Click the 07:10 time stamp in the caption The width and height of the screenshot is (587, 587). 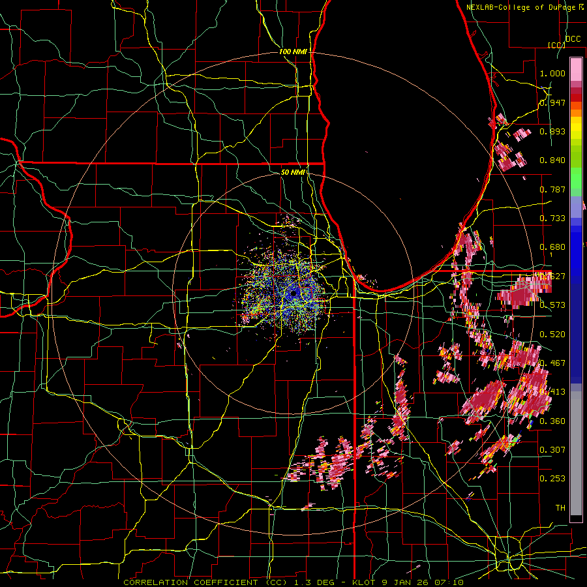point(449,582)
